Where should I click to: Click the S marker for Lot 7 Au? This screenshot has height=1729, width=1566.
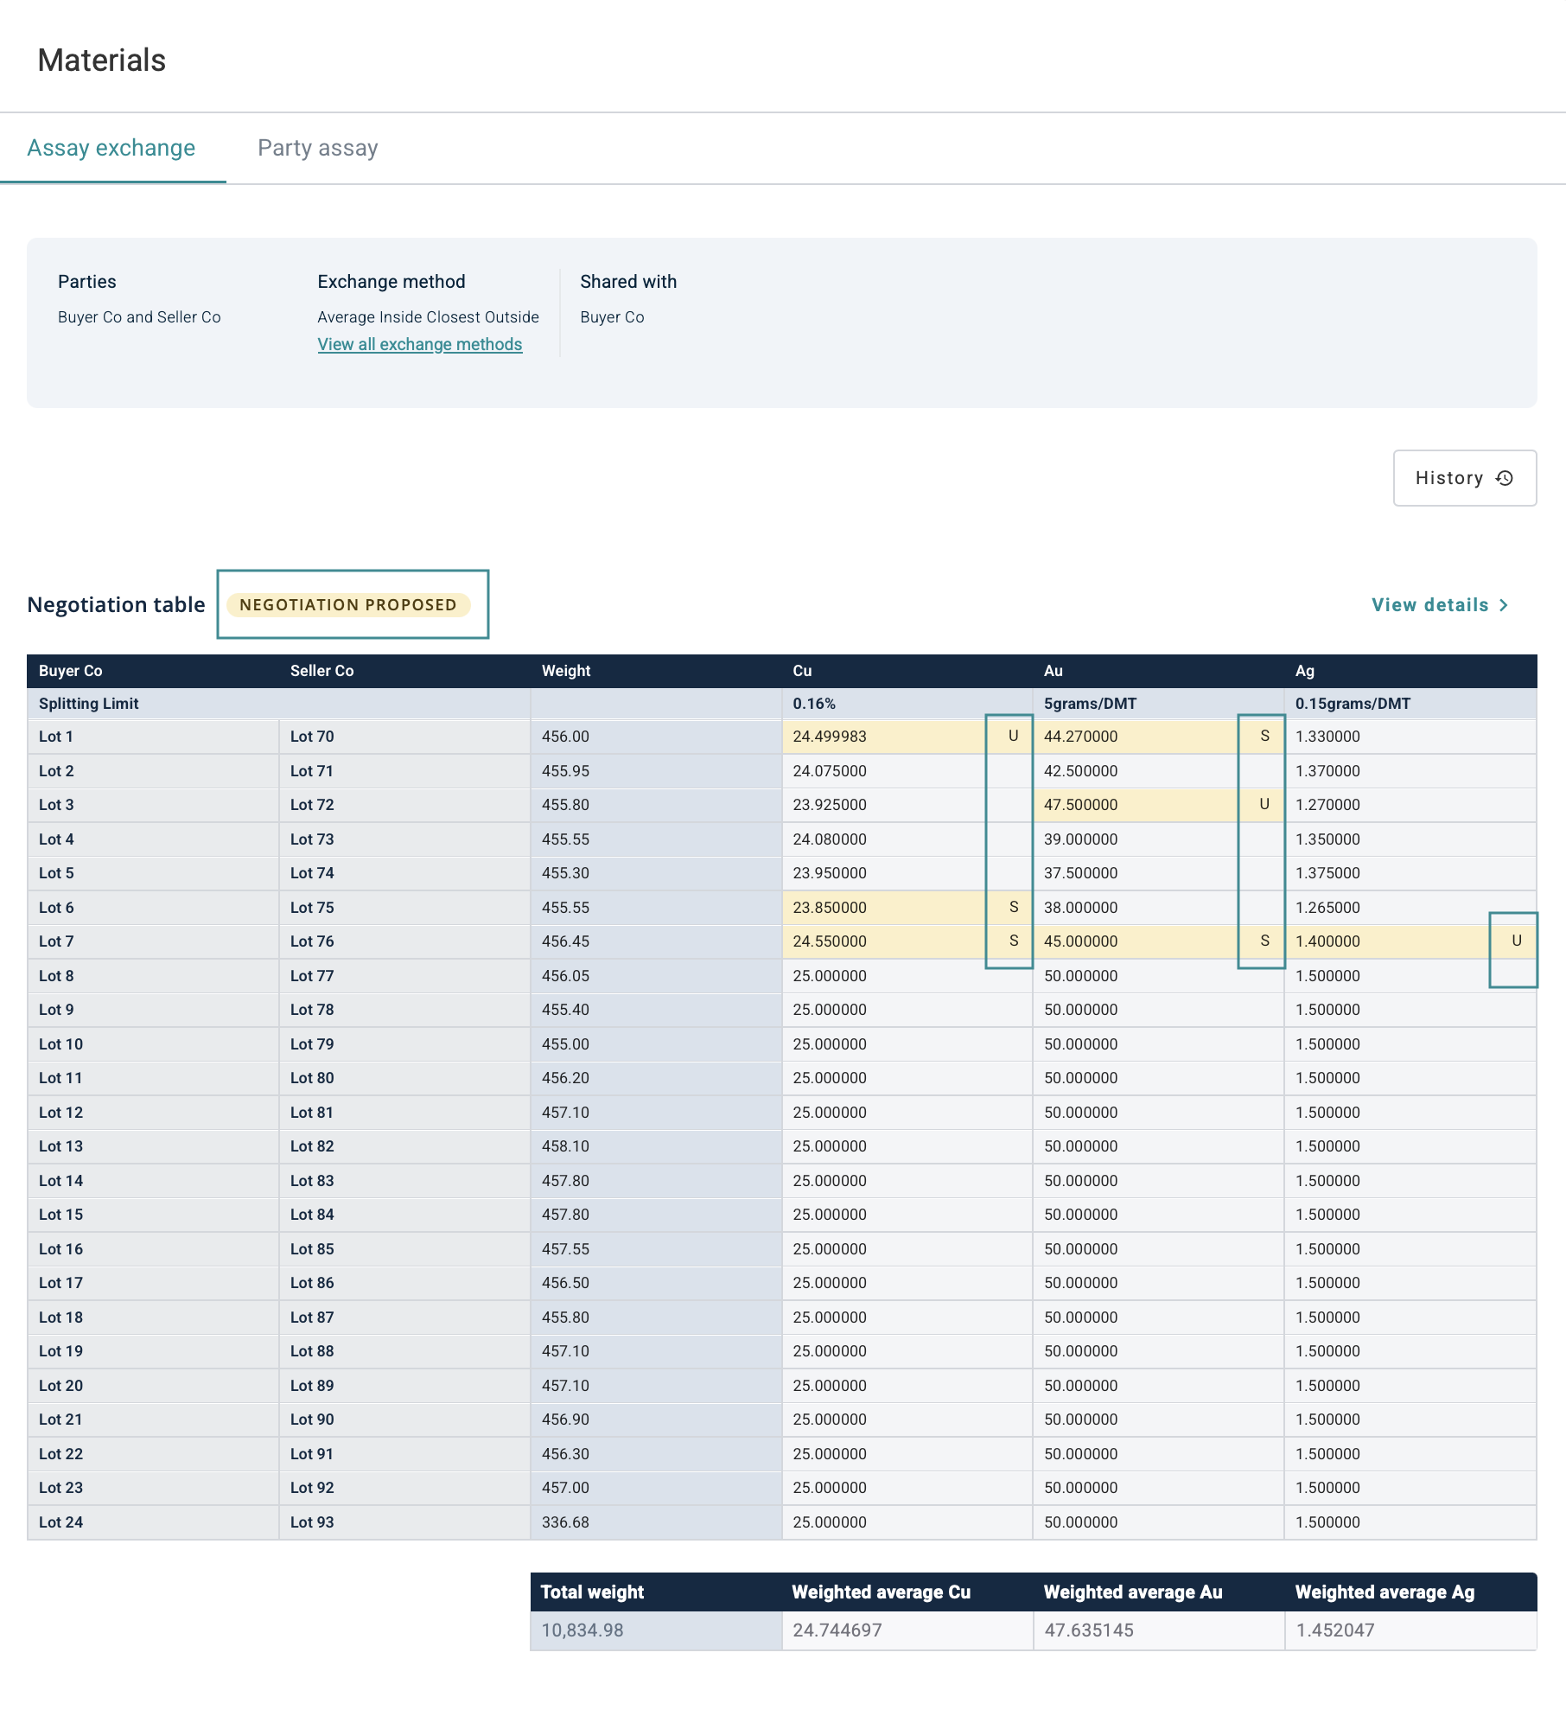(1264, 941)
